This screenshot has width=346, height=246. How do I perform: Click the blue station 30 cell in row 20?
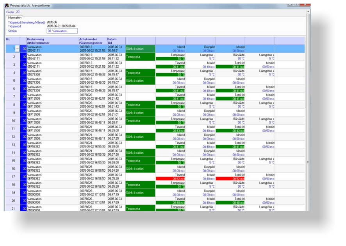coord(24,201)
